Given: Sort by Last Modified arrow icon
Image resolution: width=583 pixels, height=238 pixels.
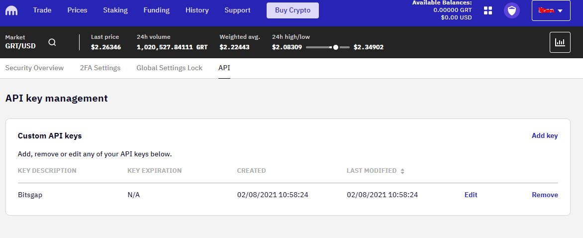Looking at the screenshot, I should pyautogui.click(x=402, y=171).
